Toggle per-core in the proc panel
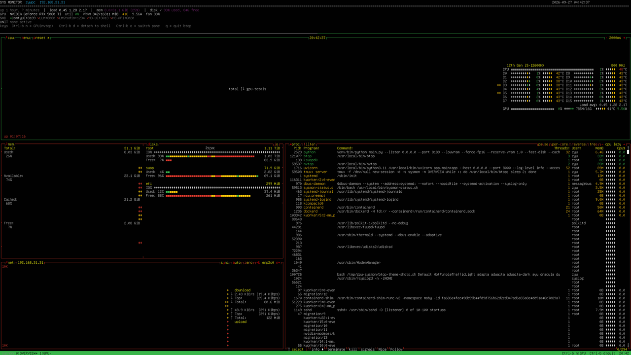 coord(561,144)
